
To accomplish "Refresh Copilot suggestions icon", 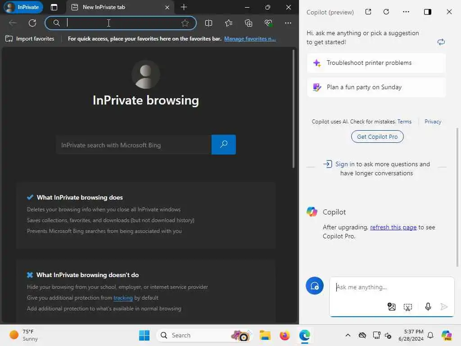I will pos(441,42).
